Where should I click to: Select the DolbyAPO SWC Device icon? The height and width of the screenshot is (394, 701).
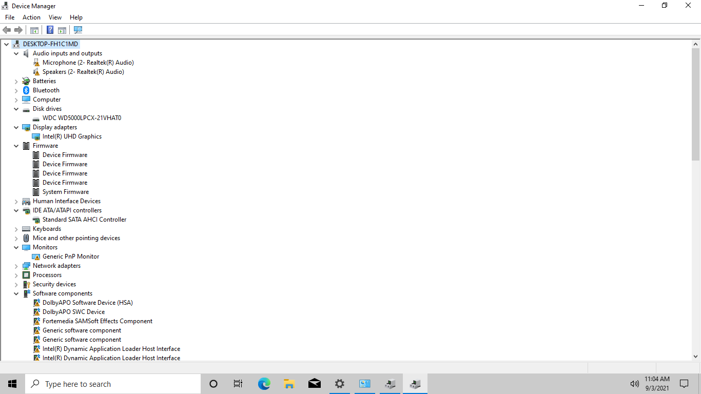coord(36,312)
